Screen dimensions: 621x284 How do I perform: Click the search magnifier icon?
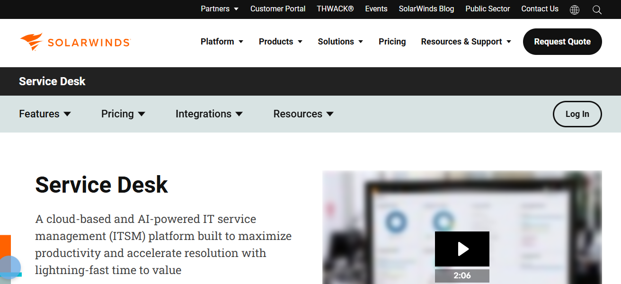coord(597,9)
